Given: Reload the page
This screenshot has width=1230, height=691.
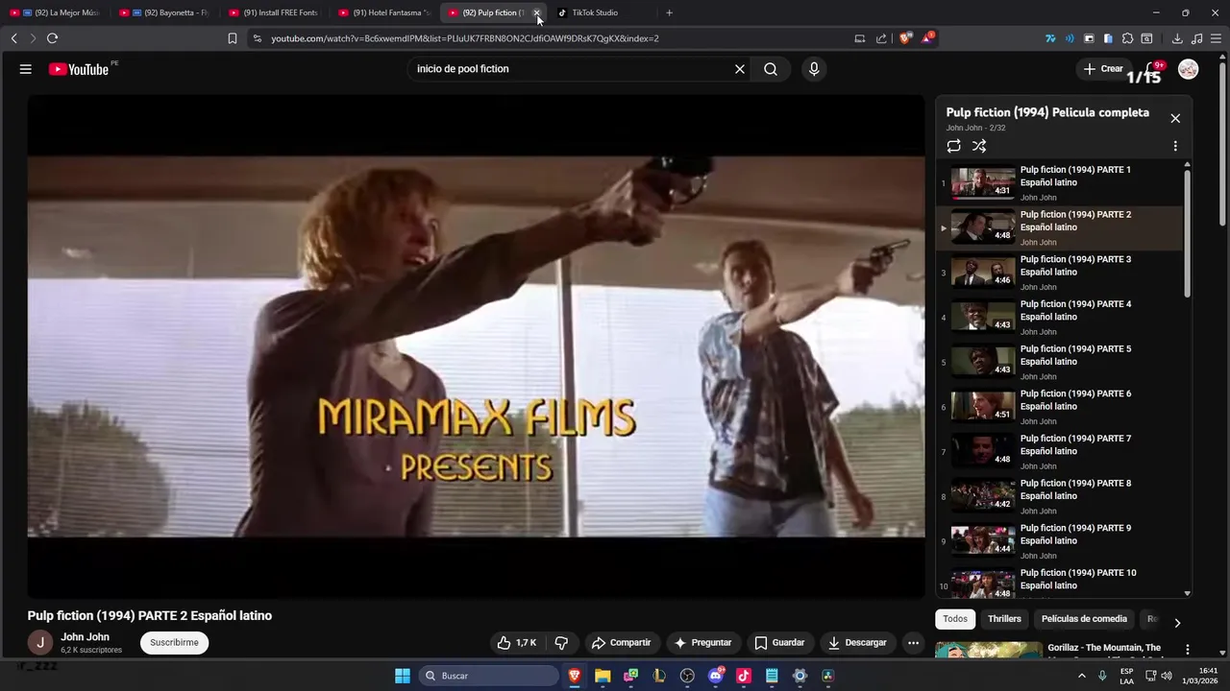Looking at the screenshot, I should [52, 38].
